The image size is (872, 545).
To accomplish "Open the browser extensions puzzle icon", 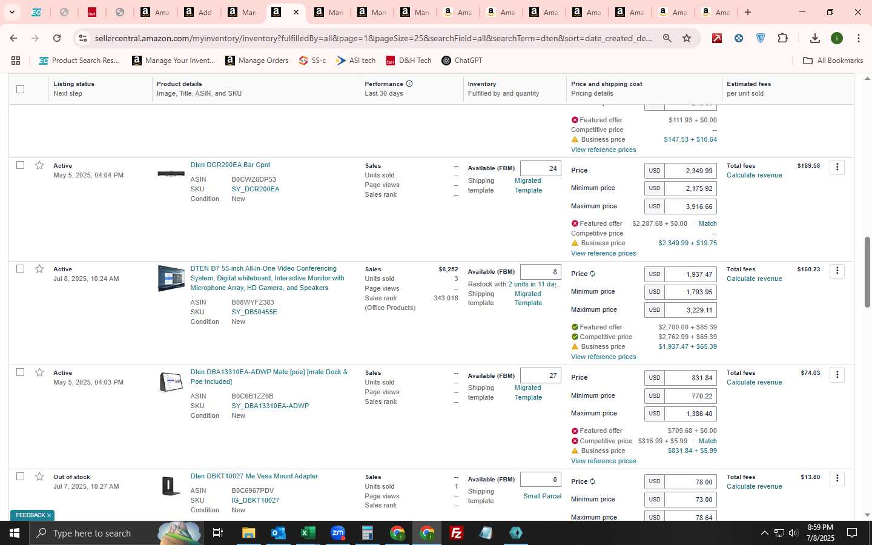I will coord(782,38).
